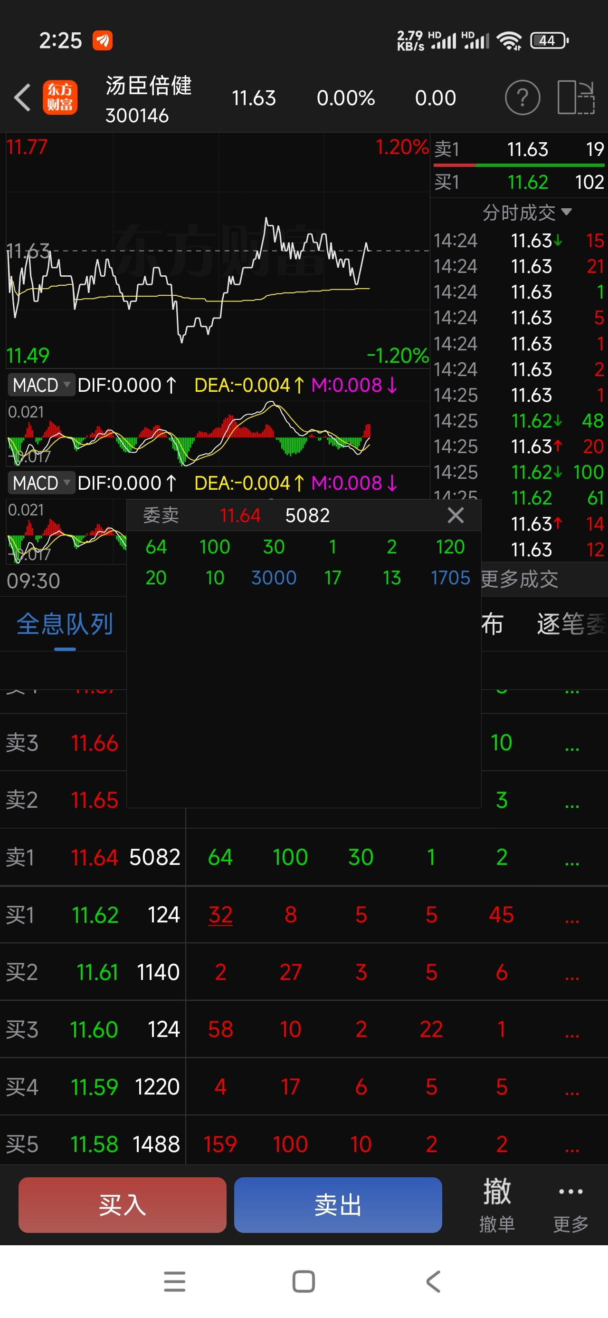The image size is (608, 1318).
Task: Tap the intraday price chart
Action: pos(218,251)
